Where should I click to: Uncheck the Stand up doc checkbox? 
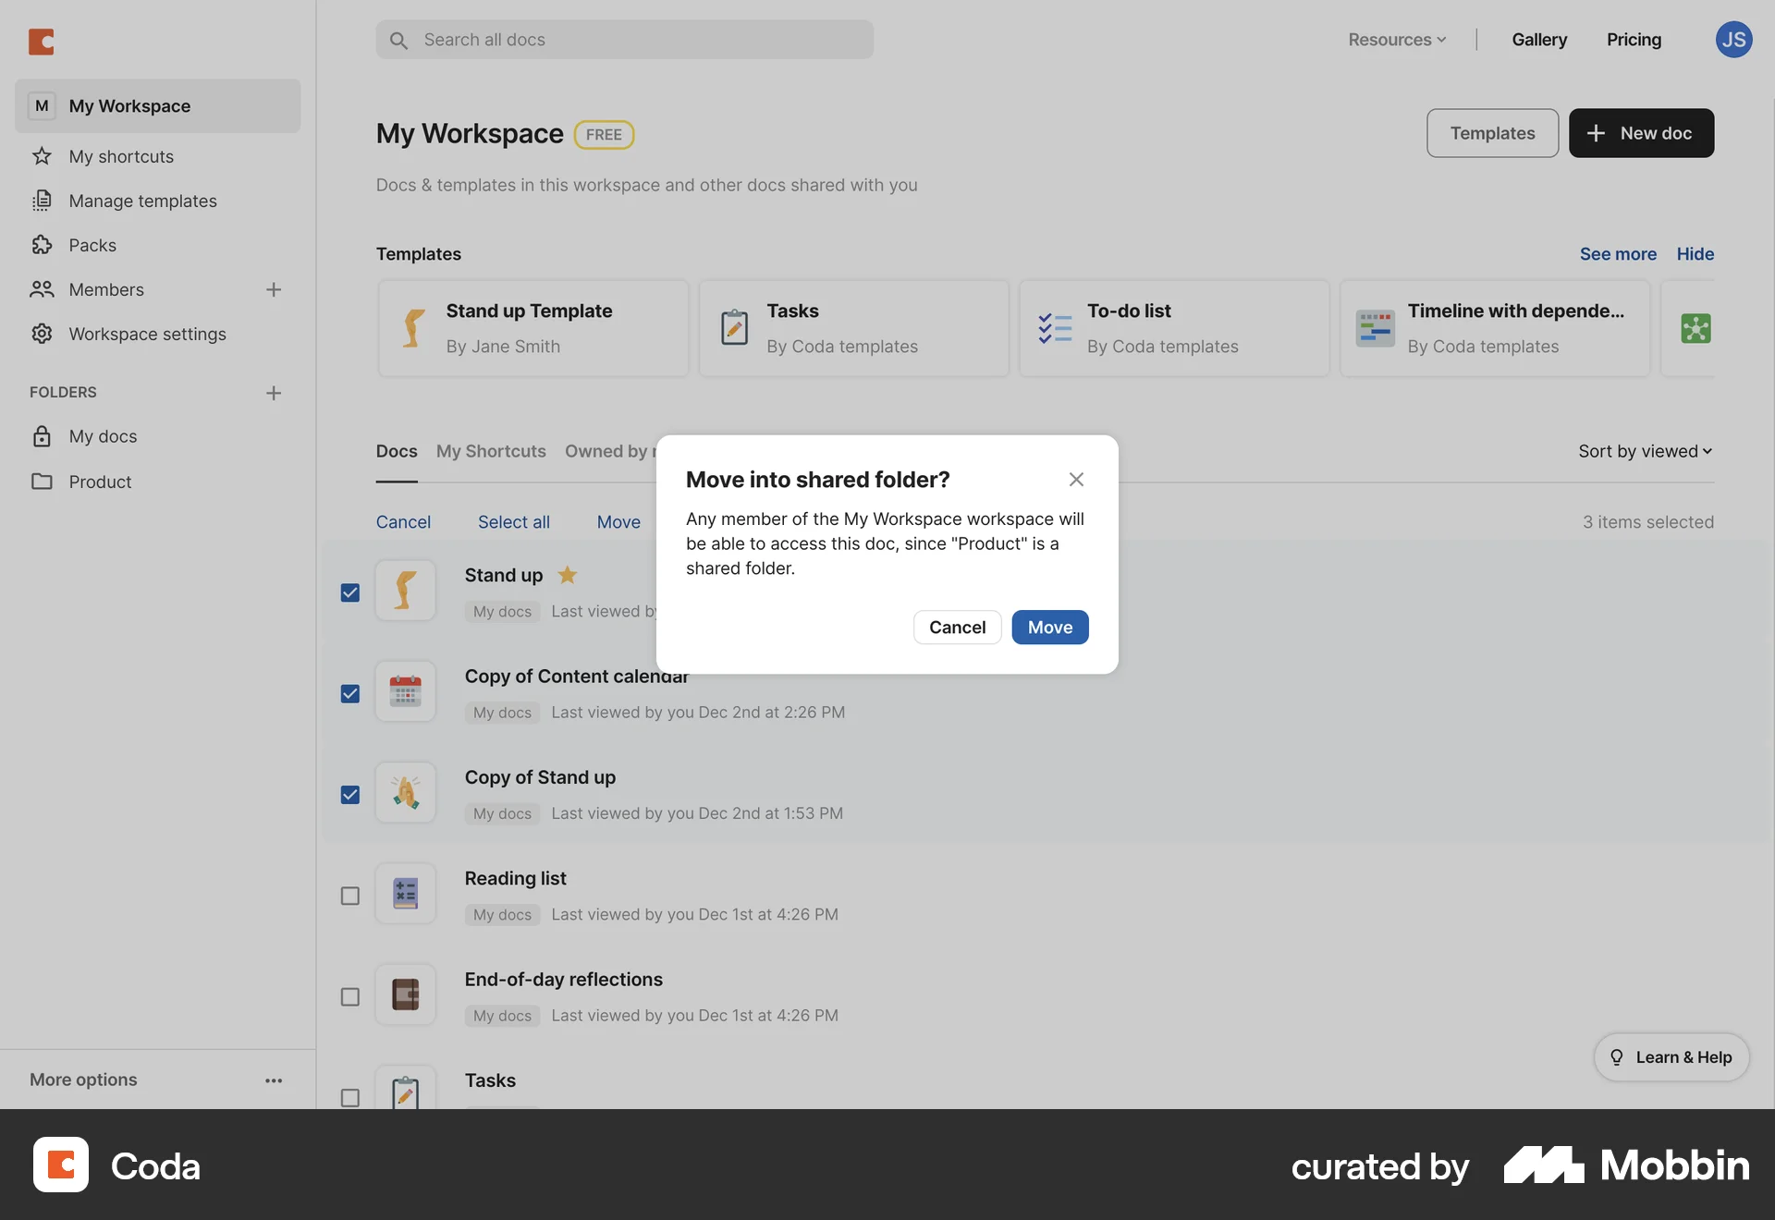coord(349,592)
